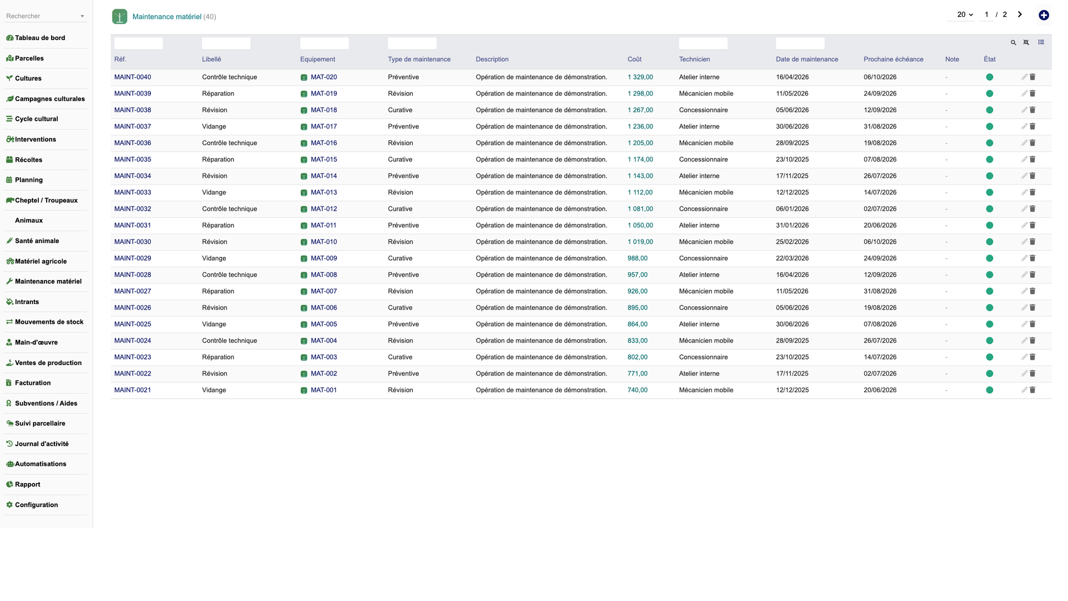
Task: Click the page number 1 field
Action: pyautogui.click(x=986, y=15)
